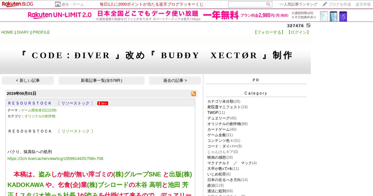Open 映画の感想(29) category
The width and height of the screenshot is (373, 196).
[220, 157]
